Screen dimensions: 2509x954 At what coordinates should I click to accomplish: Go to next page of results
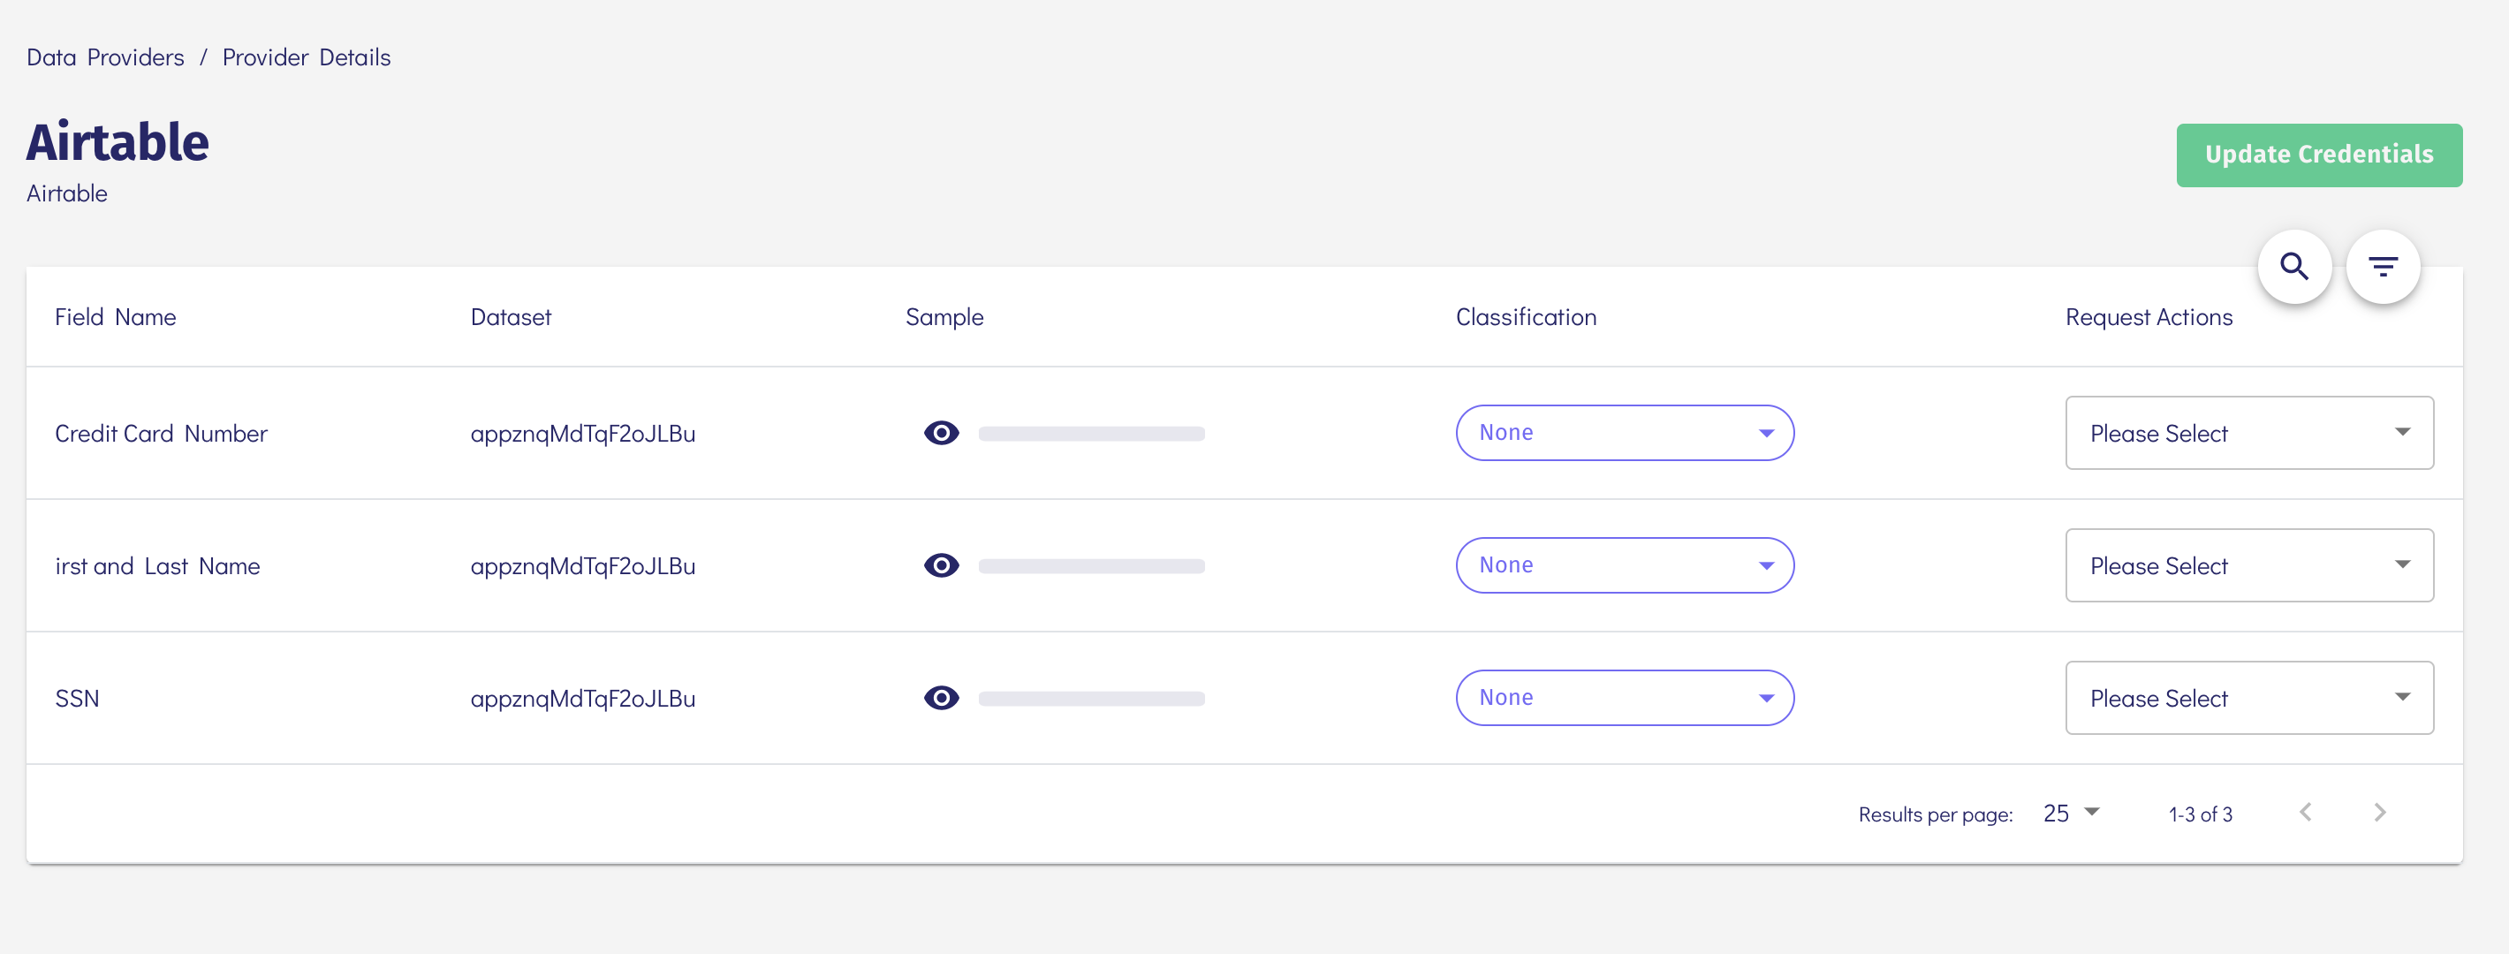[2379, 813]
